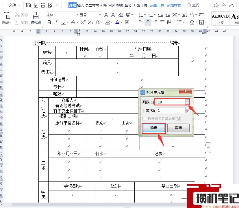The width and height of the screenshot is (239, 208).
Task: Click the borders icon
Action: (201, 22)
